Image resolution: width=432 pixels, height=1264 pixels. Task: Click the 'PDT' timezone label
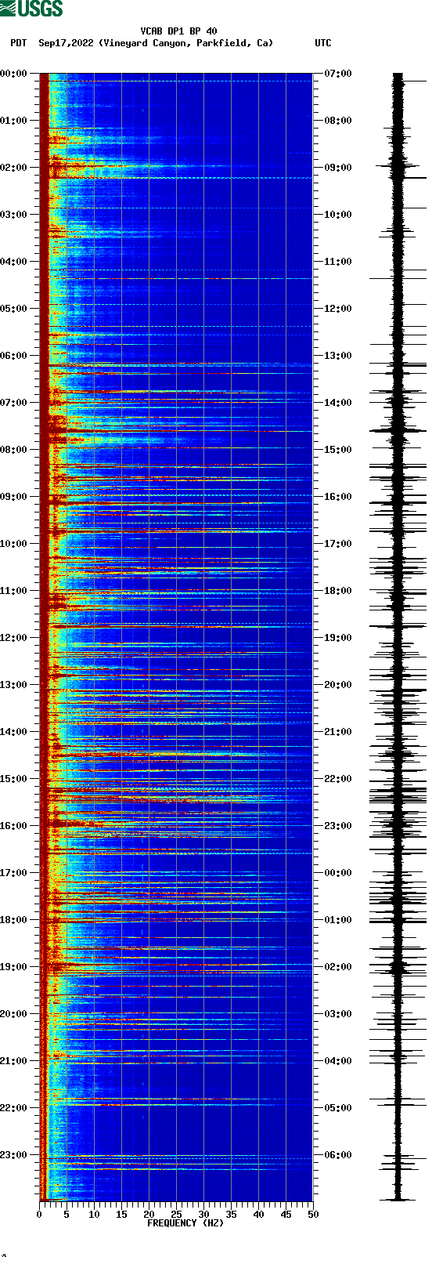click(x=19, y=43)
